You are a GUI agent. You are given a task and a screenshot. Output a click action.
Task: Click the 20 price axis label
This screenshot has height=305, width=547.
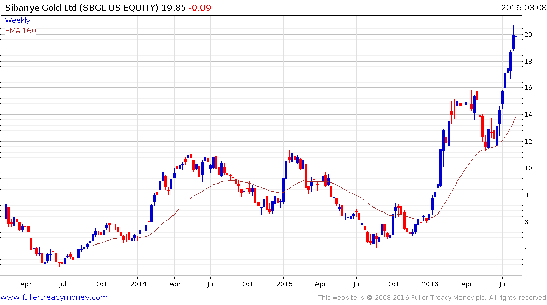pos(528,34)
